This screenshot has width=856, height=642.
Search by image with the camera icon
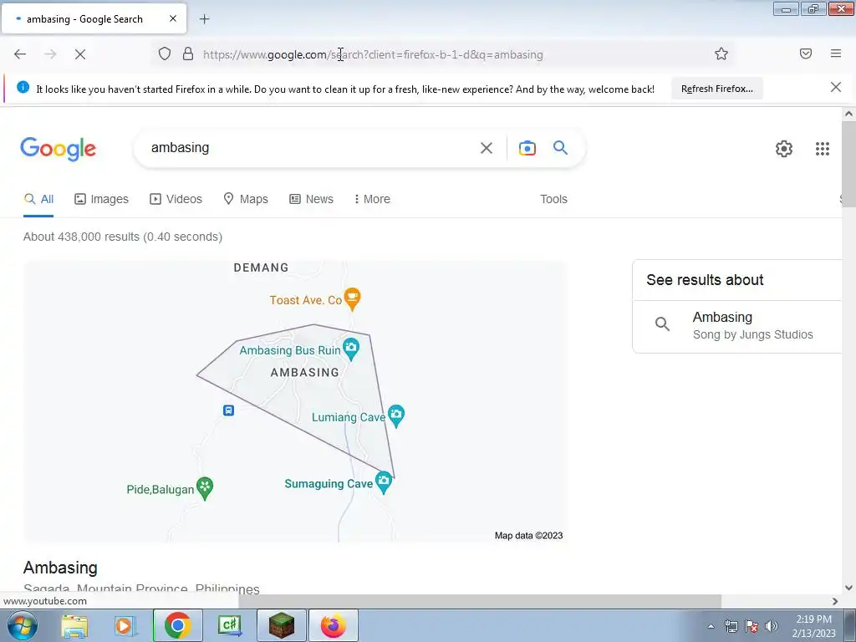tap(527, 148)
